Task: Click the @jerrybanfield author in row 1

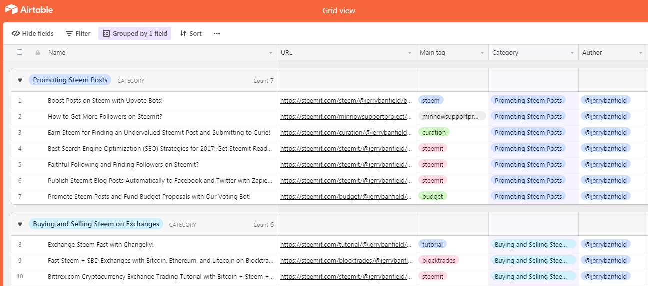Action: point(606,100)
